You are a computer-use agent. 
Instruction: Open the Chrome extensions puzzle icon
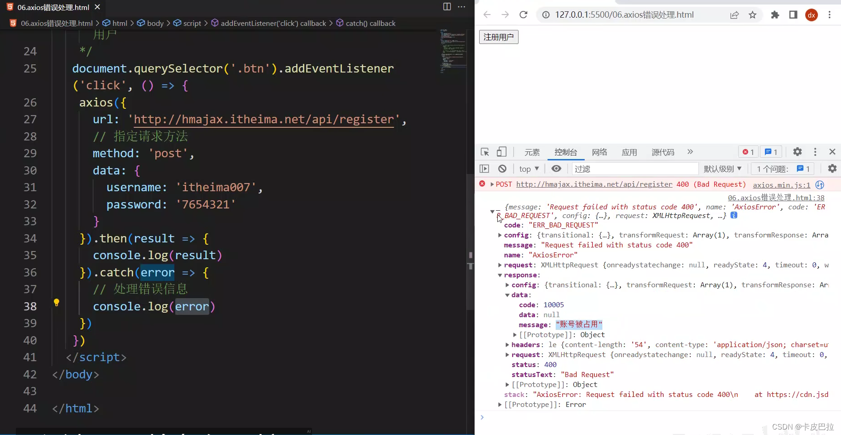[x=775, y=14]
